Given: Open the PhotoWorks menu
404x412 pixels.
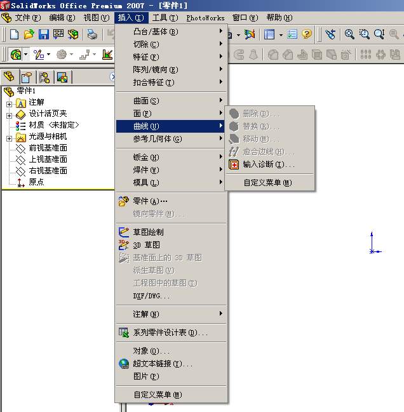Looking at the screenshot, I should point(206,18).
